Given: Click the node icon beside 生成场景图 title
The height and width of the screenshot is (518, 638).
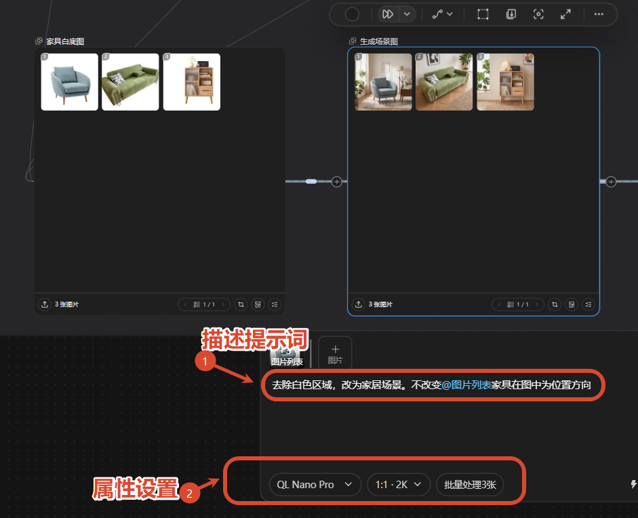Looking at the screenshot, I should [353, 41].
